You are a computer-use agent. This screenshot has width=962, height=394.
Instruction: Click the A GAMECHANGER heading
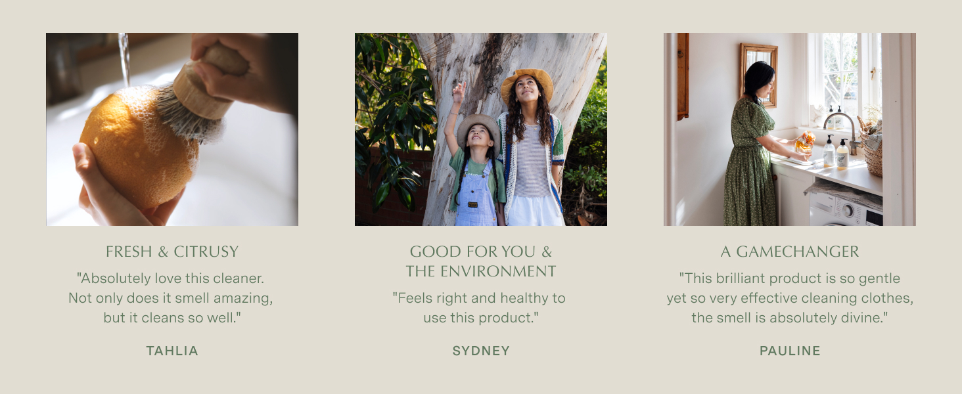point(790,252)
